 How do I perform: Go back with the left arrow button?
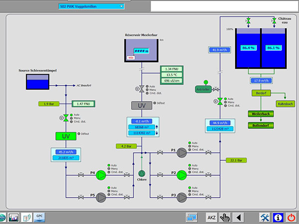pos(238,218)
